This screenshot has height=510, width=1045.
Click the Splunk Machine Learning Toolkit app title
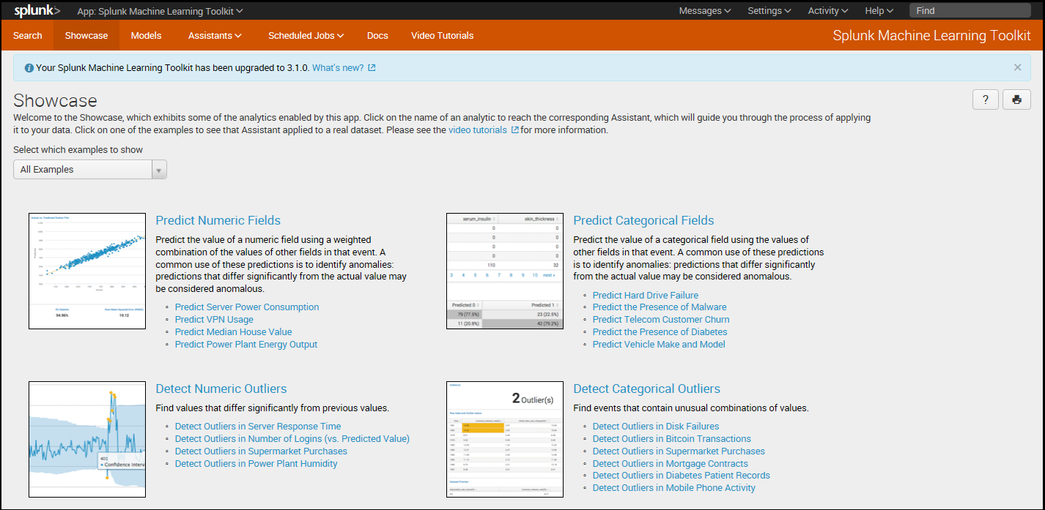tap(931, 36)
